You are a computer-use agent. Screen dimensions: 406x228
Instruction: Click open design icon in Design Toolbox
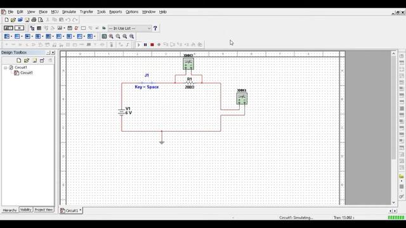click(27, 61)
